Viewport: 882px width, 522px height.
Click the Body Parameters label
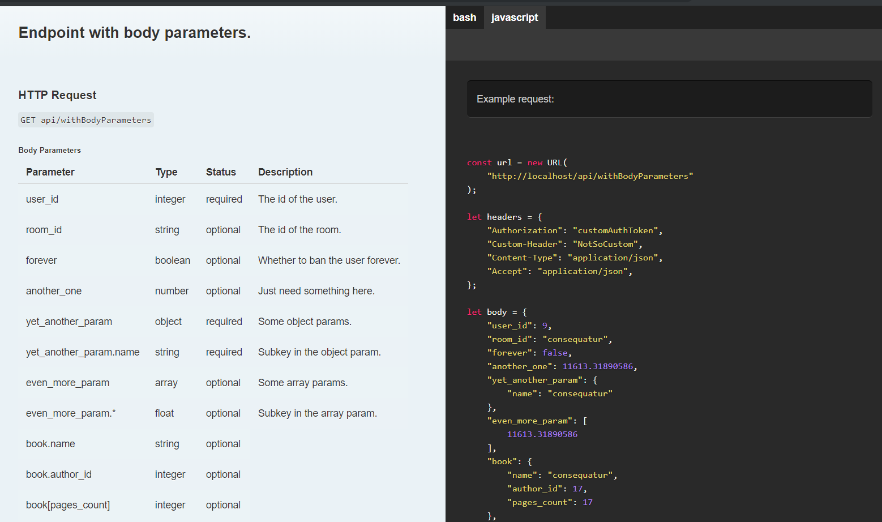49,150
